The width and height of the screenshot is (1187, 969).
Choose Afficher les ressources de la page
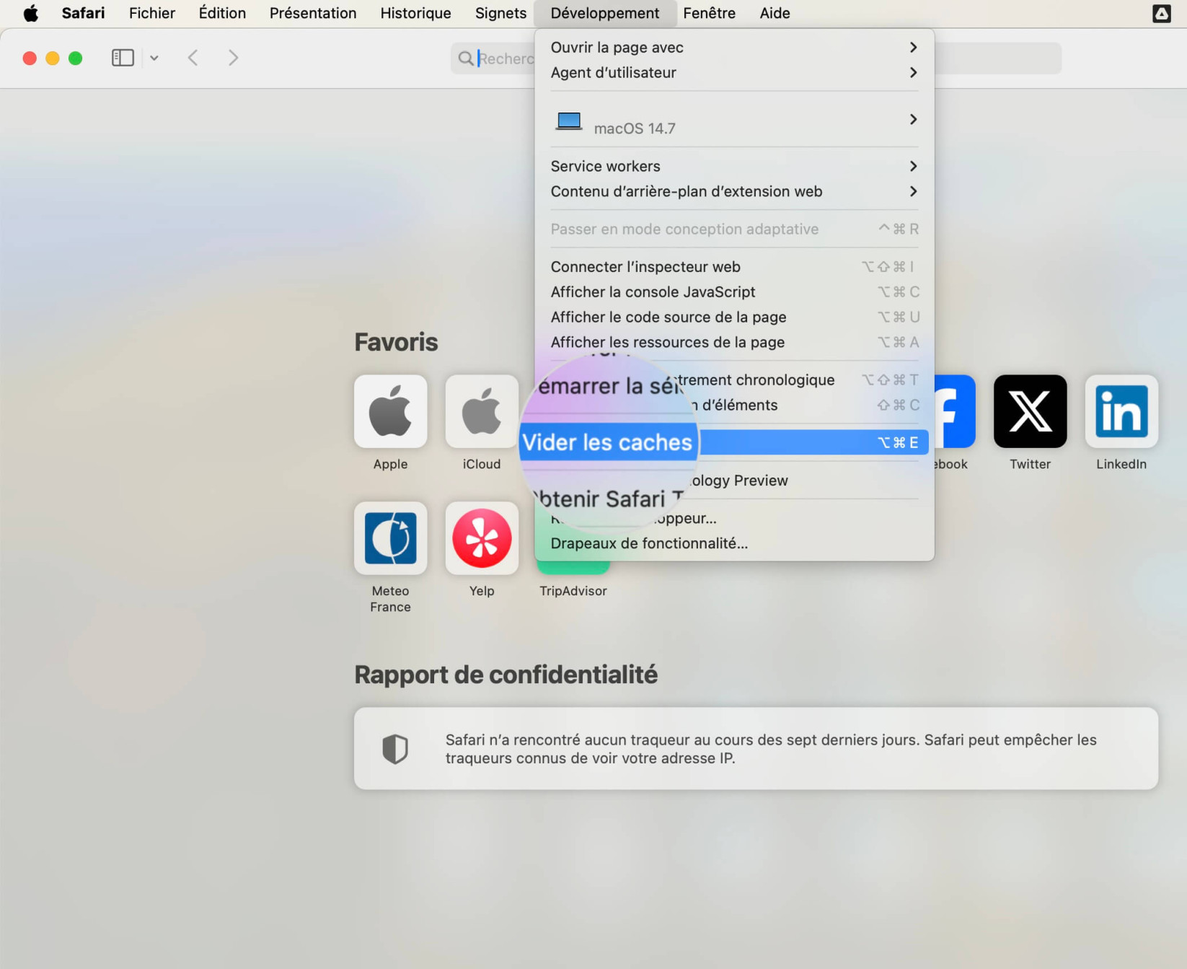pos(734,342)
